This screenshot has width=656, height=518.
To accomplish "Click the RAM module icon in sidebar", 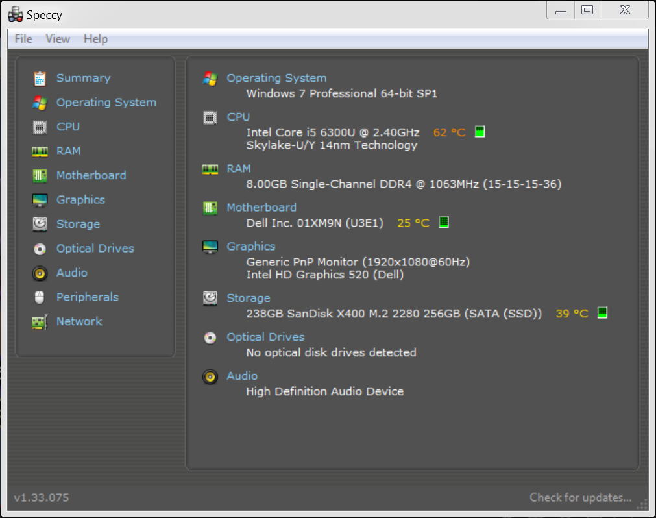I will coord(40,151).
